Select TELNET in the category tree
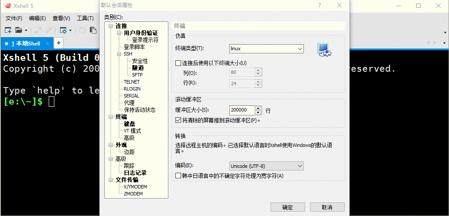 tap(132, 82)
